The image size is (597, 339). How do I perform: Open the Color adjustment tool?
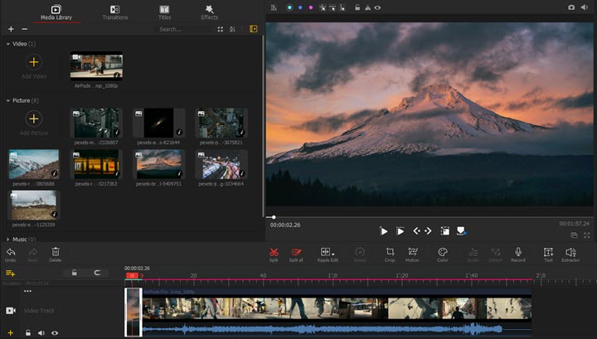(443, 252)
